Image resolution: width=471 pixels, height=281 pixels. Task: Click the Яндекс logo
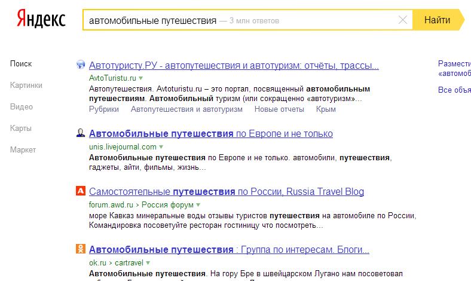click(41, 19)
